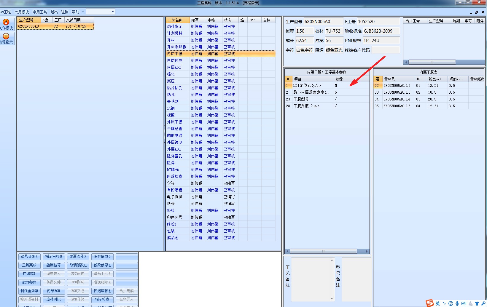Select the 图形电镀 process row
487x307 pixels.
(220, 136)
